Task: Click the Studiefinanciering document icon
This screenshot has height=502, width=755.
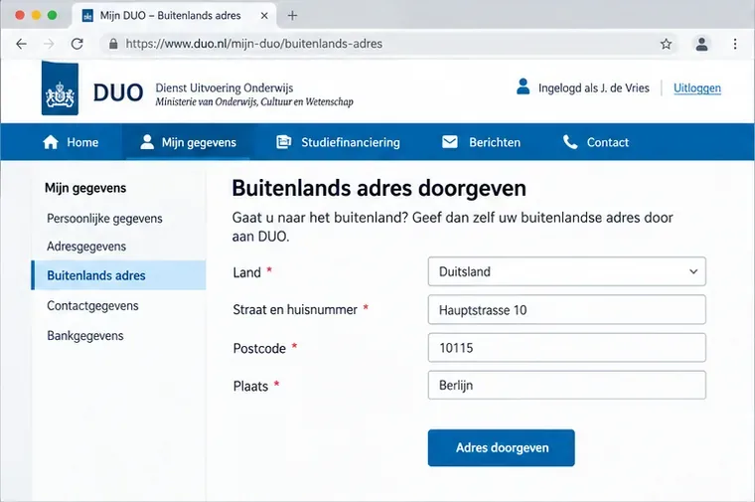Action: click(x=283, y=141)
